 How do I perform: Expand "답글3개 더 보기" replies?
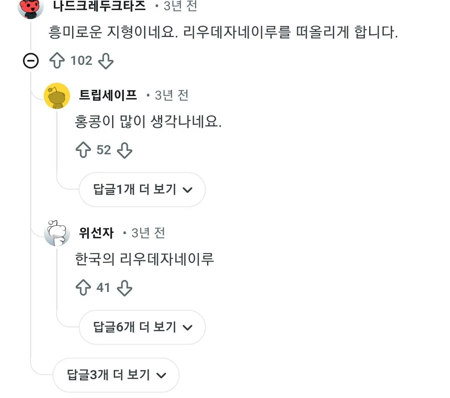[x=116, y=375]
